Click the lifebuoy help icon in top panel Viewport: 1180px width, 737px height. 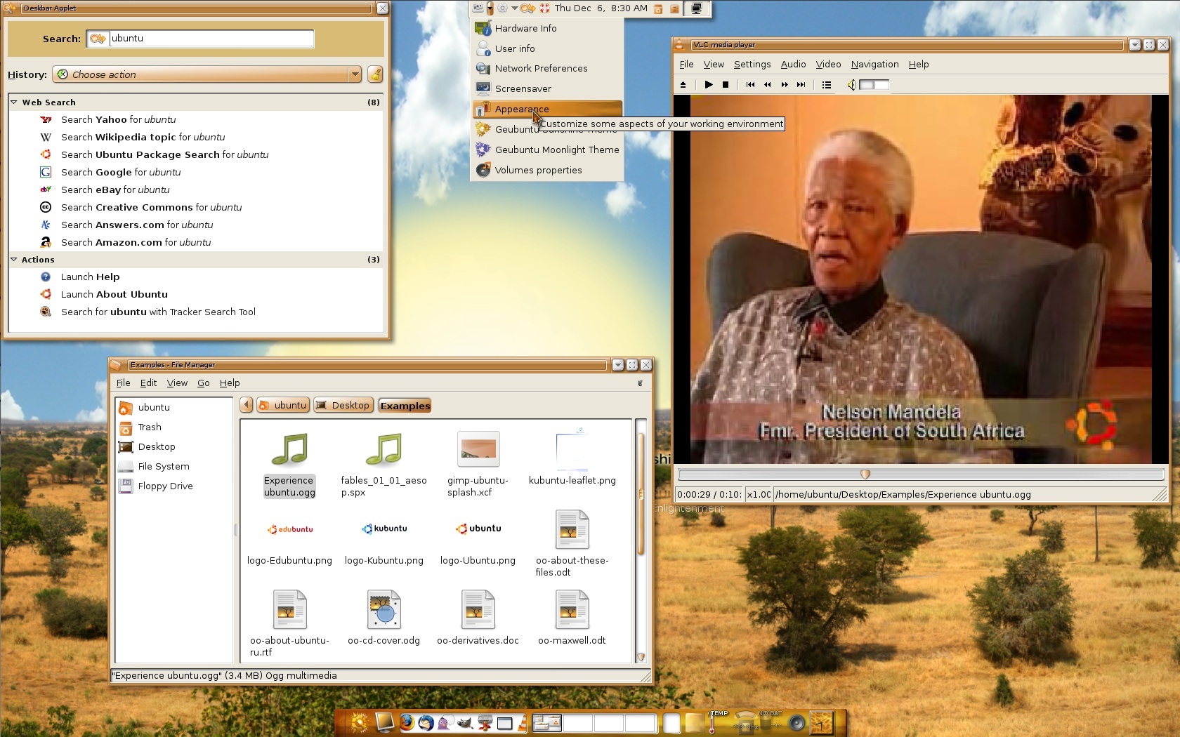(544, 8)
